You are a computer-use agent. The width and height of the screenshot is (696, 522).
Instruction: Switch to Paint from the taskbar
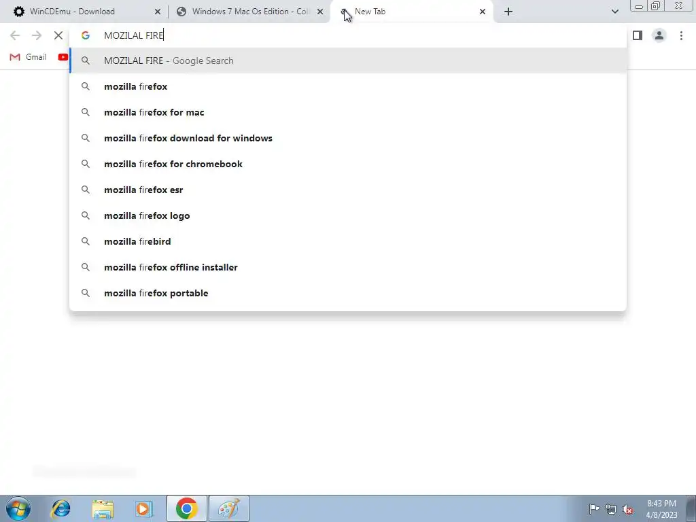[229, 508]
